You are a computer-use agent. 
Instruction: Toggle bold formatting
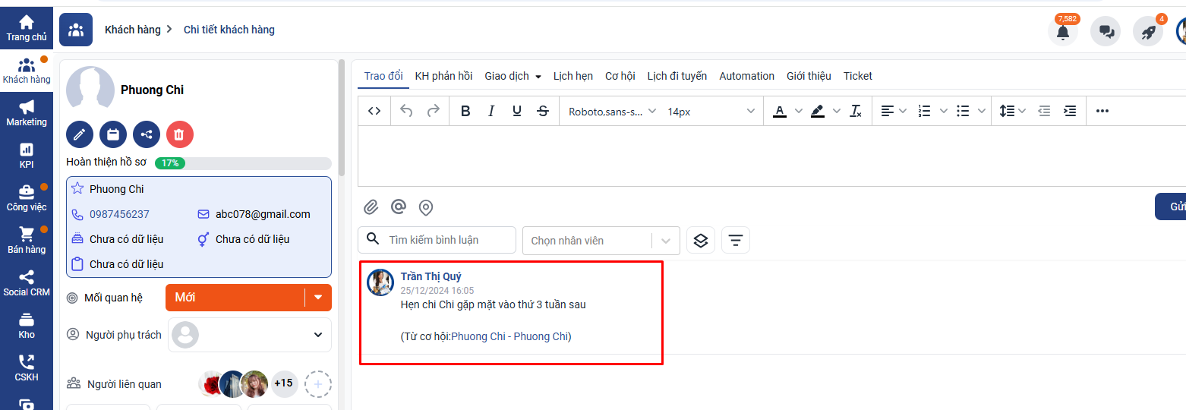[x=465, y=111]
